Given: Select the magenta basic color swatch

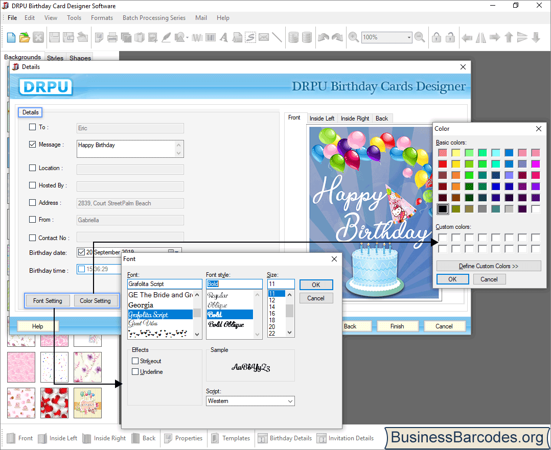Looking at the screenshot, I should pyautogui.click(x=536, y=164).
